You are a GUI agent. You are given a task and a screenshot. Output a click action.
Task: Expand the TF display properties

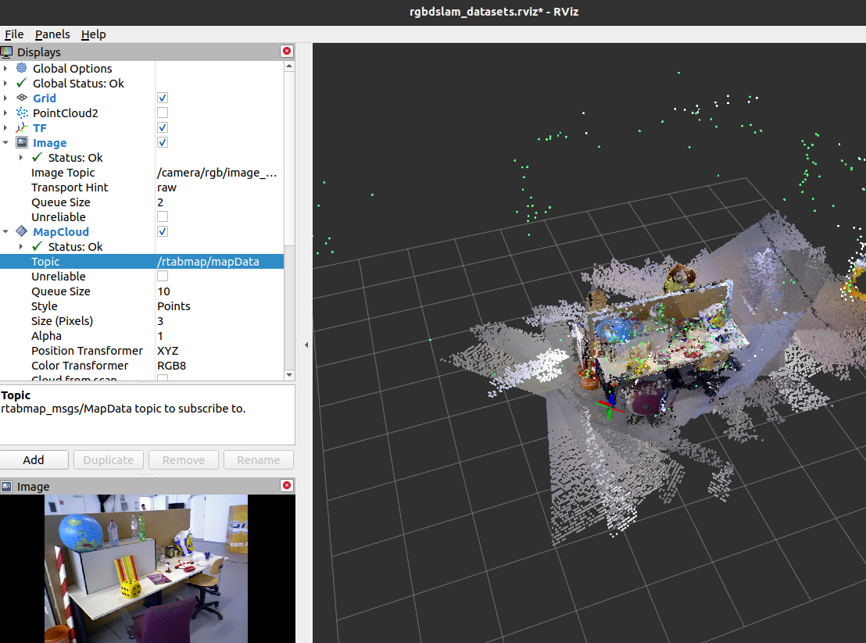(x=5, y=127)
